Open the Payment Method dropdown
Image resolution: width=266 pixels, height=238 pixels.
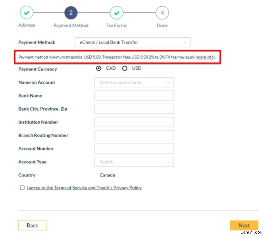point(133,42)
